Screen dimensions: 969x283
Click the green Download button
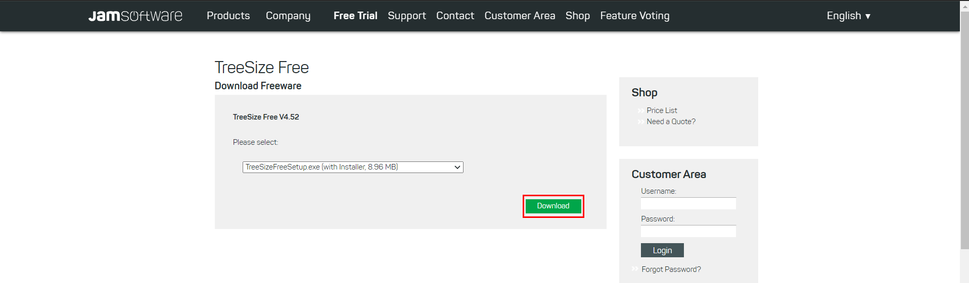(x=553, y=206)
